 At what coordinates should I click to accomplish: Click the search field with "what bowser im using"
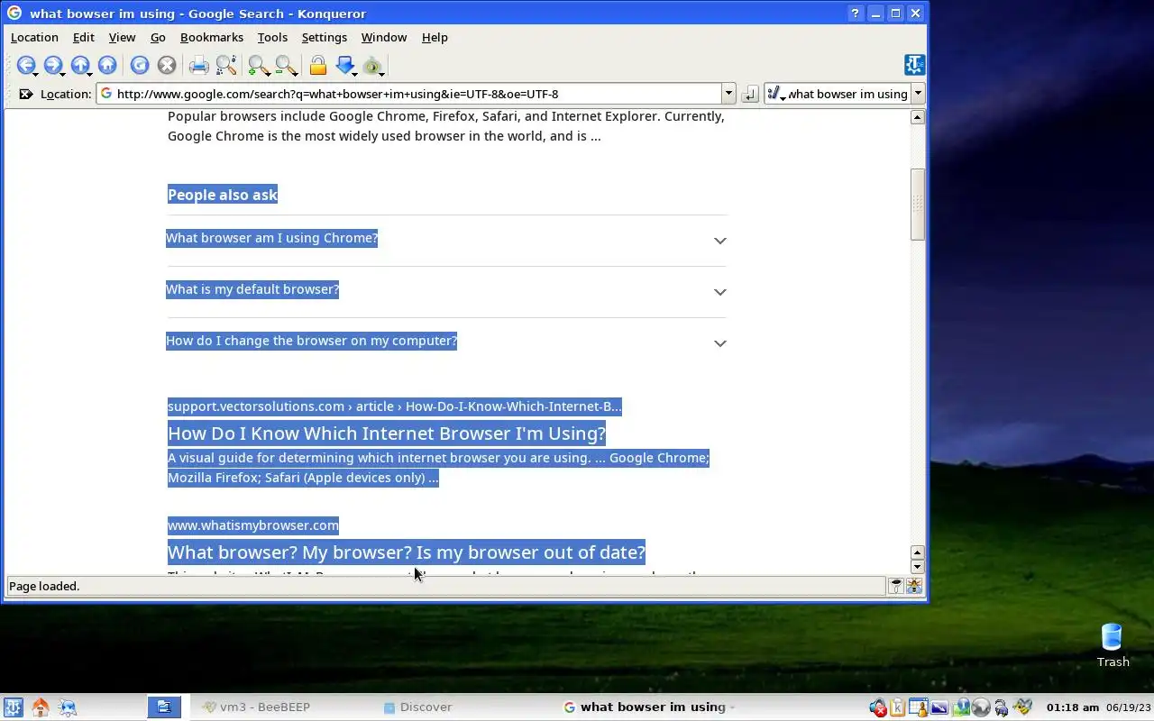(847, 94)
